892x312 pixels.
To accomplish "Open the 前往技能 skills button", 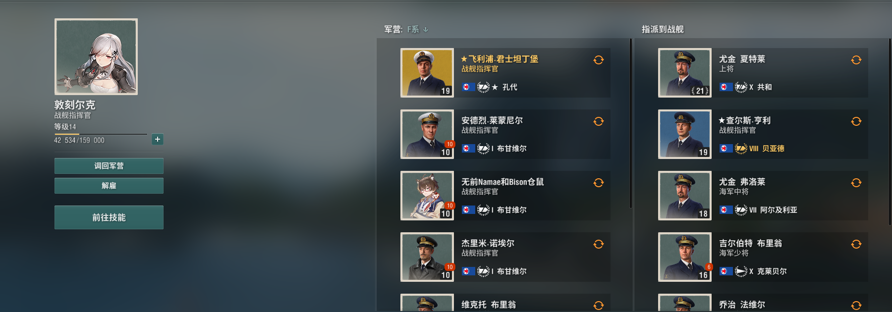I will pos(109,217).
